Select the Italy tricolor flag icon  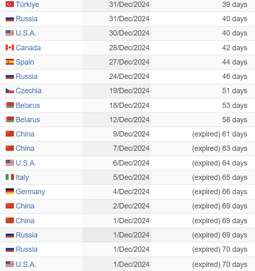click(x=10, y=177)
